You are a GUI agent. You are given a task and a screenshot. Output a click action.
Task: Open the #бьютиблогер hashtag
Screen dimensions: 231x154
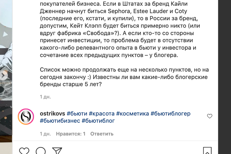point(171,114)
